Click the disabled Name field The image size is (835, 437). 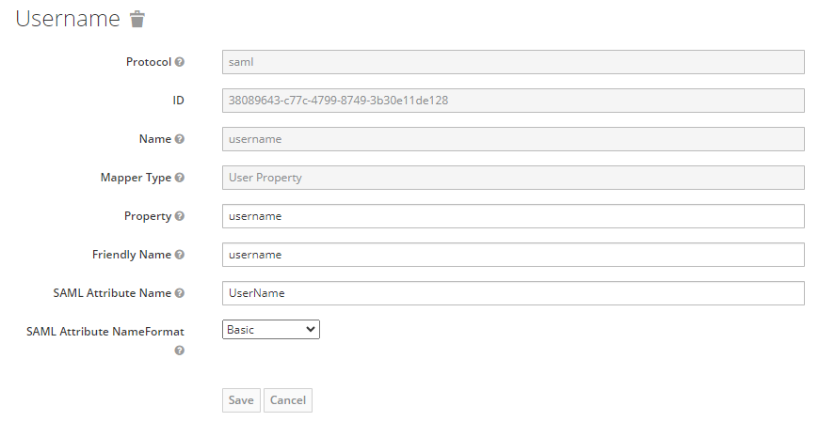pyautogui.click(x=513, y=139)
